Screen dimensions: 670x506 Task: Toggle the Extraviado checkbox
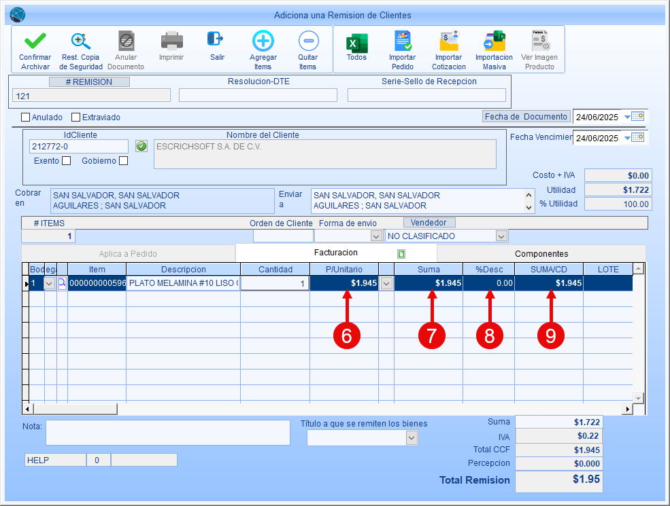coord(76,118)
